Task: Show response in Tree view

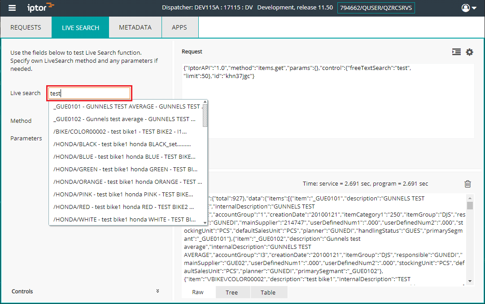Action: [232, 292]
